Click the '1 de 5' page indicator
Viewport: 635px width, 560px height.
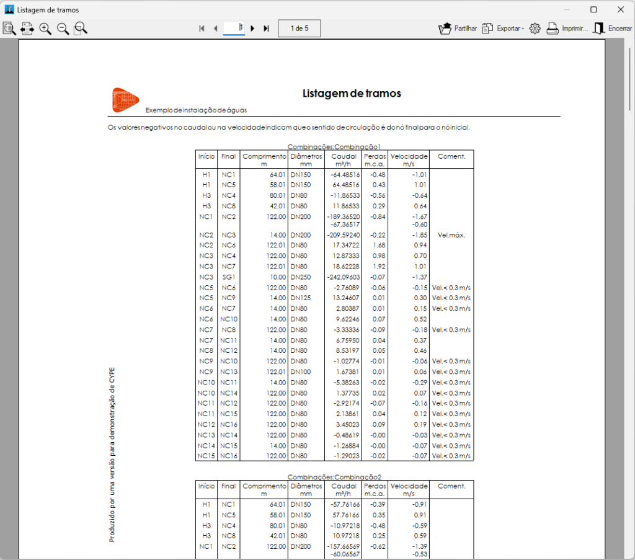(300, 29)
